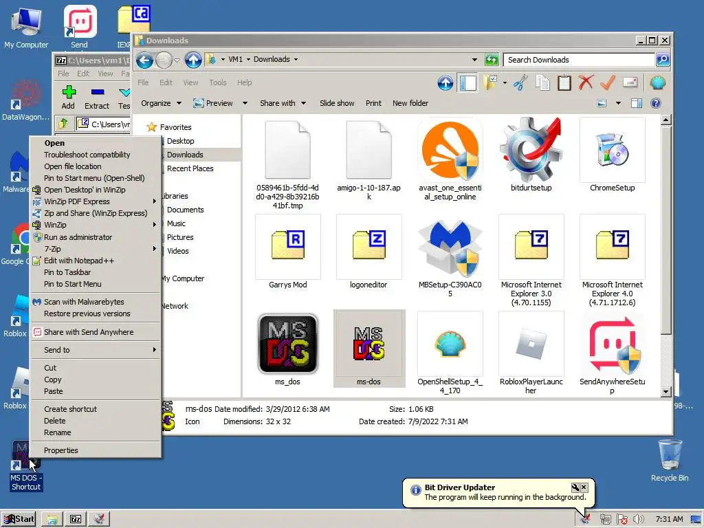Choose Run as administrator
Image resolution: width=704 pixels, height=528 pixels.
tap(95, 237)
